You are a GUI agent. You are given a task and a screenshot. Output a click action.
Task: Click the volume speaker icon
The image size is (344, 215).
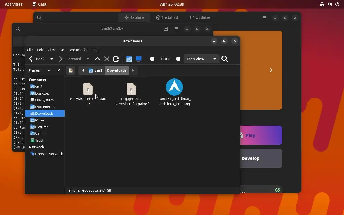pyautogui.click(x=330, y=4)
